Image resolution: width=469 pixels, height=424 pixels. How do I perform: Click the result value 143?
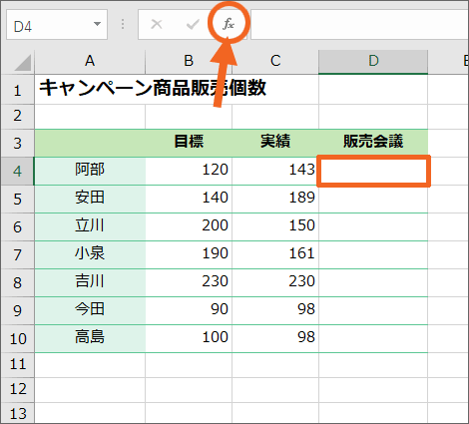coord(275,171)
